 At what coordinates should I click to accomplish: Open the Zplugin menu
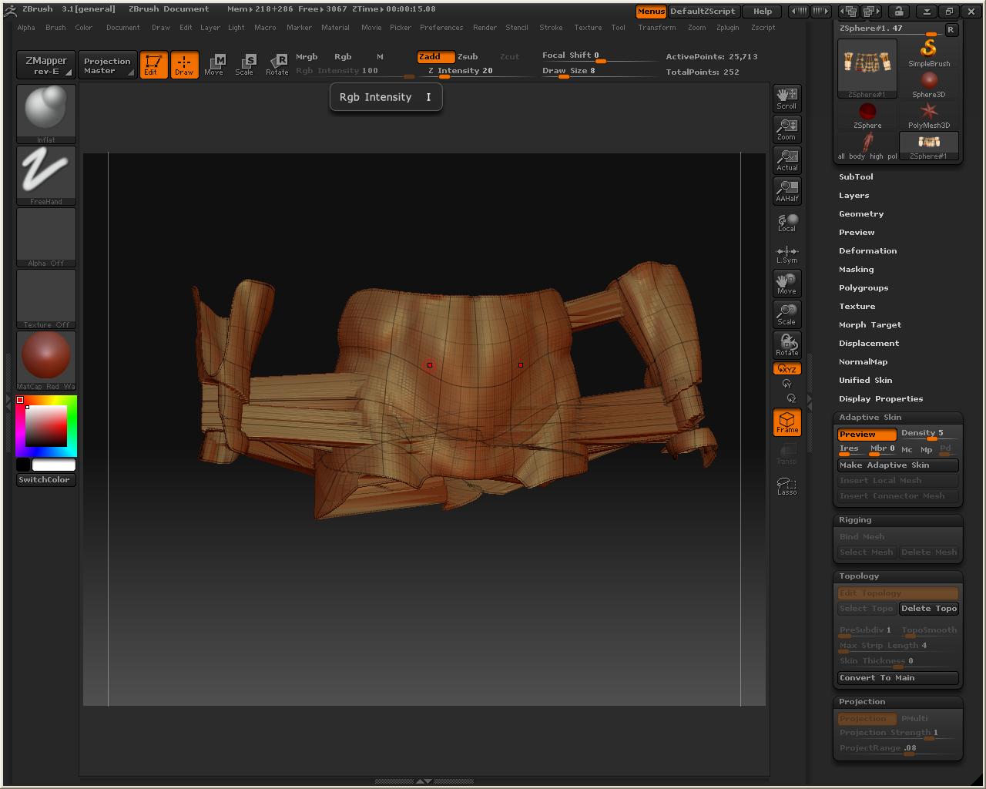pos(727,28)
